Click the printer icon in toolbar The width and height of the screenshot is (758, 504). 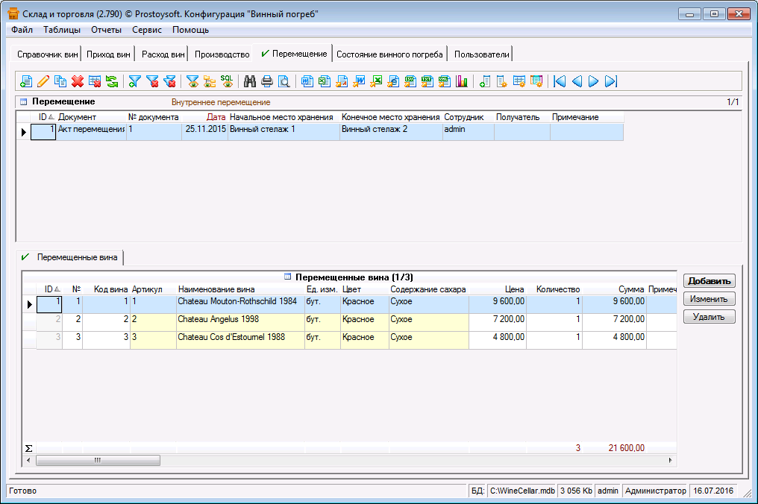266,81
